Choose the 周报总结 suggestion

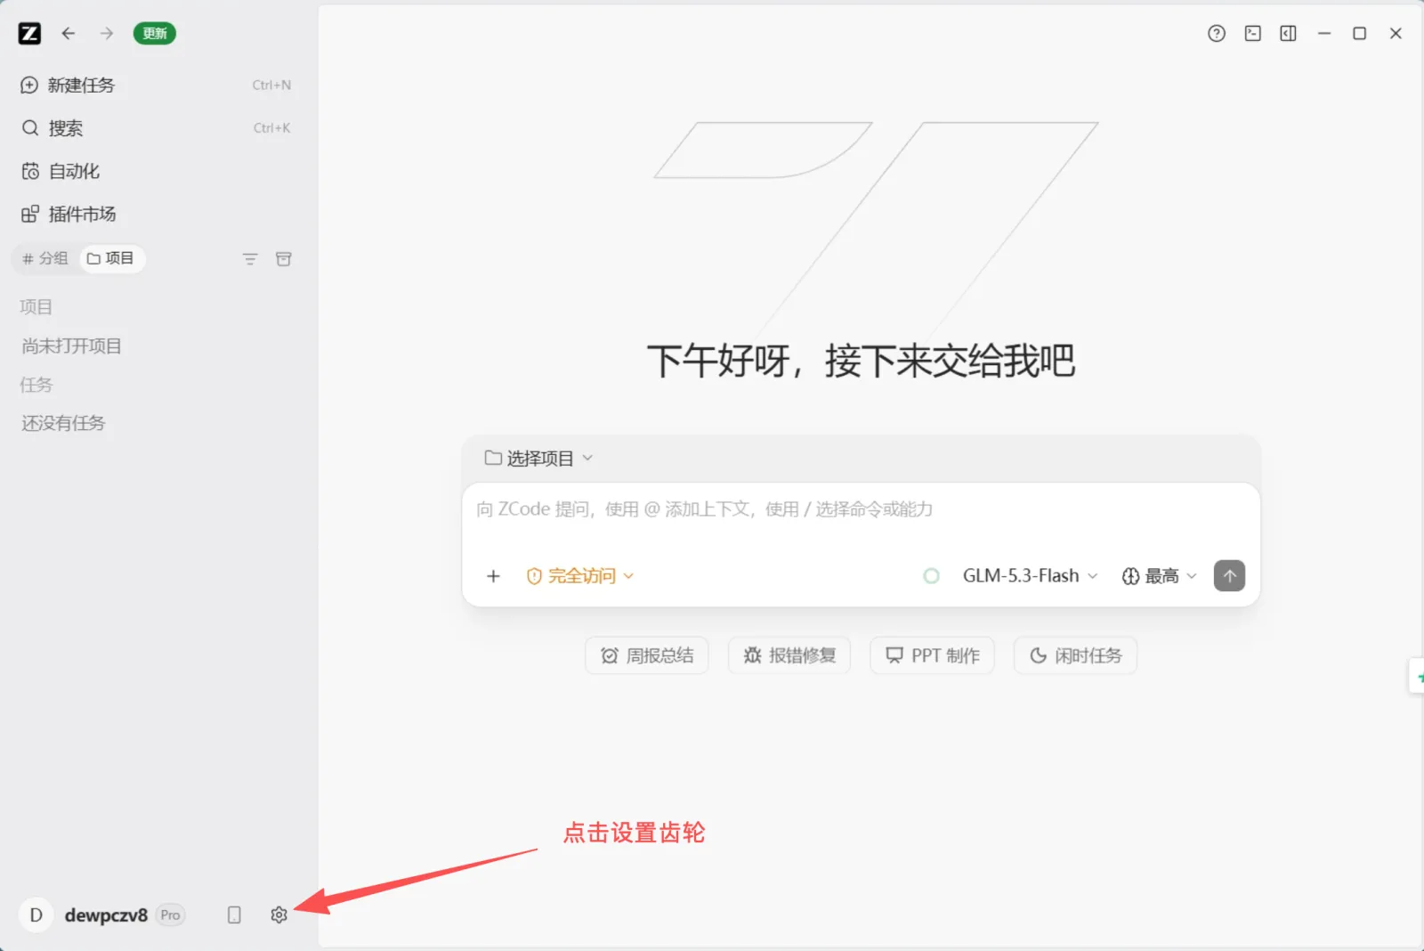(x=647, y=656)
